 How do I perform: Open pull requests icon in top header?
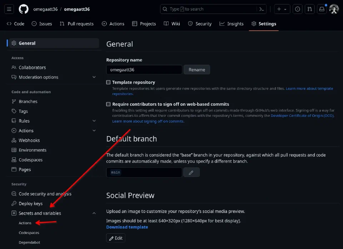click(309, 9)
